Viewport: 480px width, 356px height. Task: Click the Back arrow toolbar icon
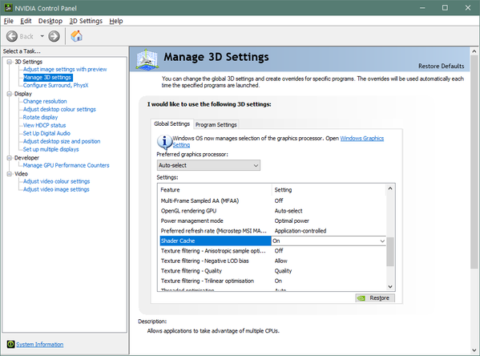(x=12, y=36)
